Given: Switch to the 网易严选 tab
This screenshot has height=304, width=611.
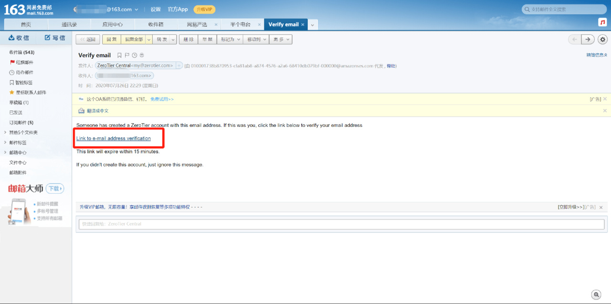Looking at the screenshot, I should point(197,24).
